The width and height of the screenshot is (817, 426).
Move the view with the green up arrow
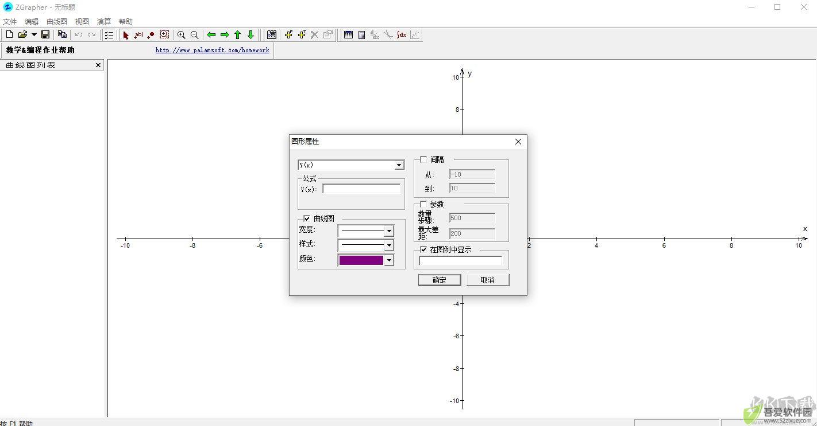point(237,35)
